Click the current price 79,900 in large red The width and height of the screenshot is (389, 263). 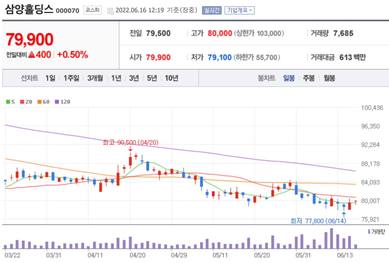click(29, 39)
